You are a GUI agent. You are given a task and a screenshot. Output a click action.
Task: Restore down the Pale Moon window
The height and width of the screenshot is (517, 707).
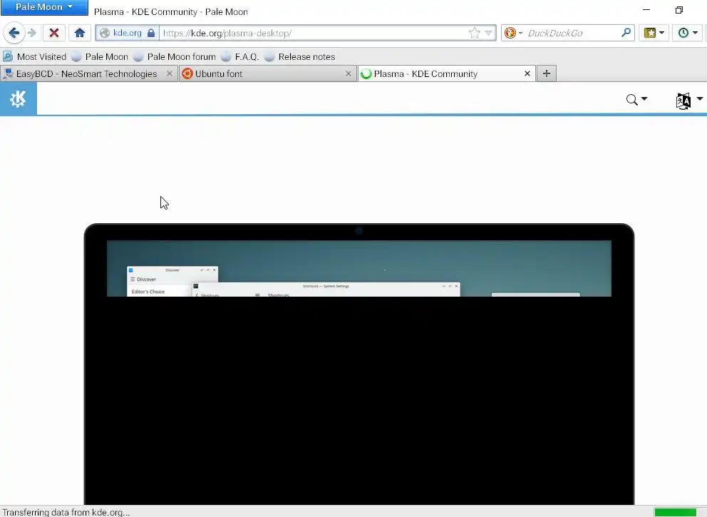tap(679, 10)
